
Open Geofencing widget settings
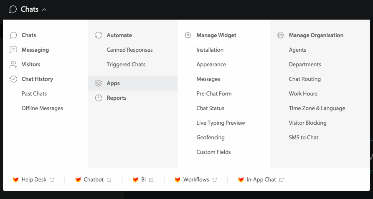(x=211, y=138)
